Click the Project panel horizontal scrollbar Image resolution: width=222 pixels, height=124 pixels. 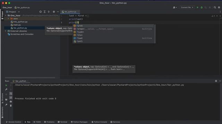pos(30,77)
